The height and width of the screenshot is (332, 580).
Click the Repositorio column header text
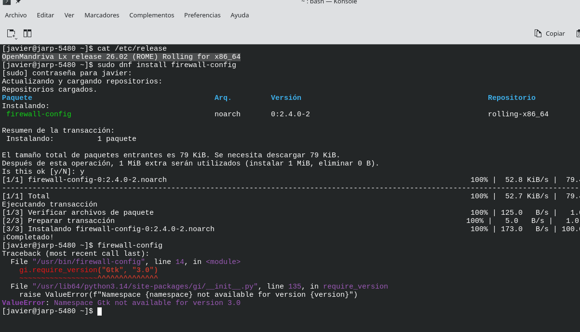click(512, 97)
